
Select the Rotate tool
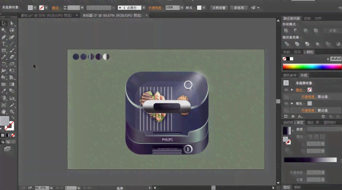pyautogui.click(x=4, y=64)
